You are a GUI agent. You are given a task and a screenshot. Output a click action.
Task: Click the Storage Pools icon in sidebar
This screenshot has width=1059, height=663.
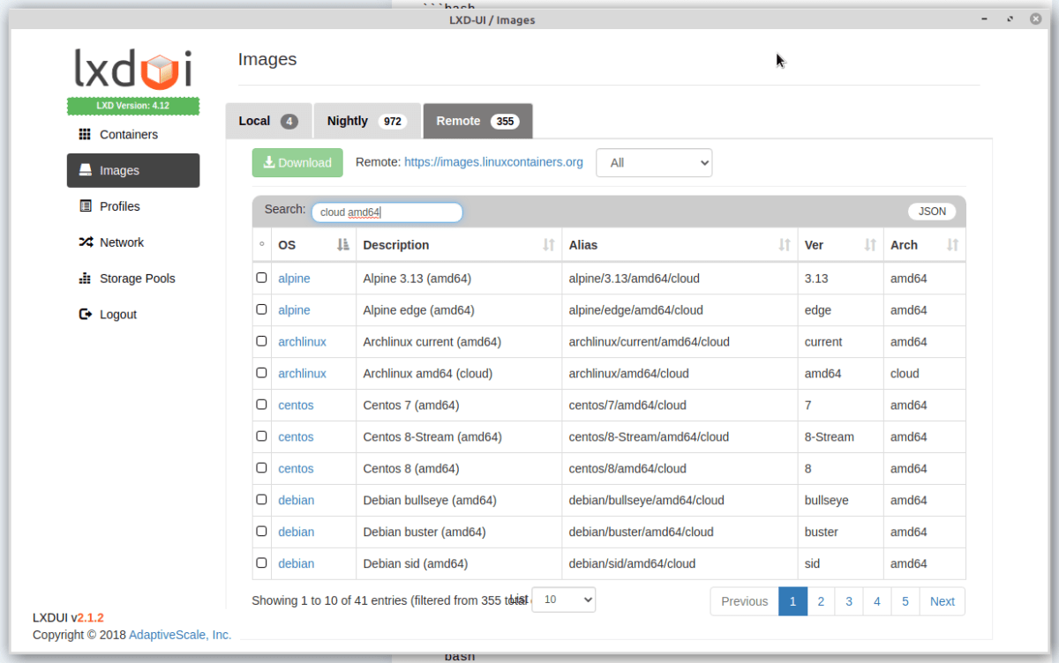pyautogui.click(x=85, y=279)
